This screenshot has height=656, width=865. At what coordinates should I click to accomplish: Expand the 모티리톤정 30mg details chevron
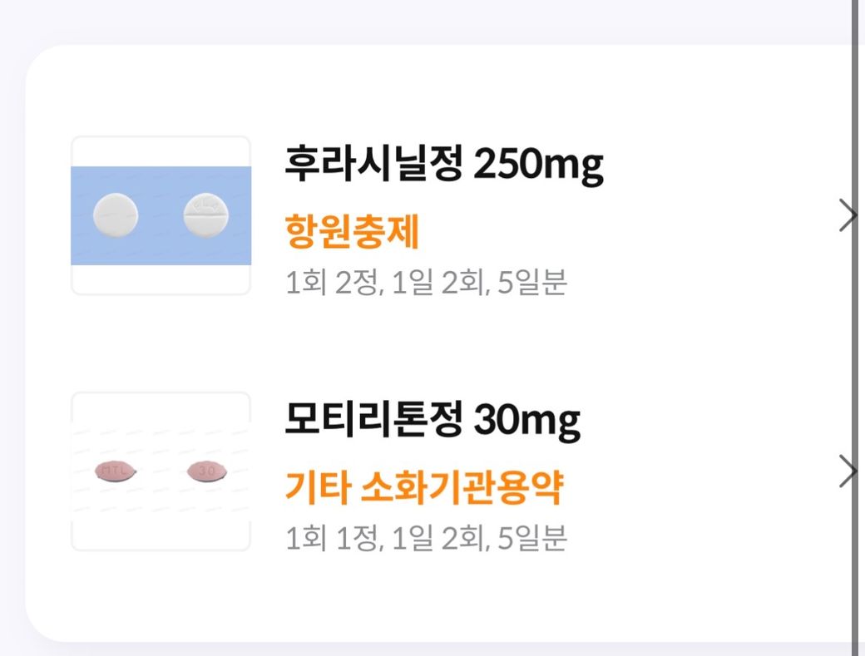pos(846,471)
